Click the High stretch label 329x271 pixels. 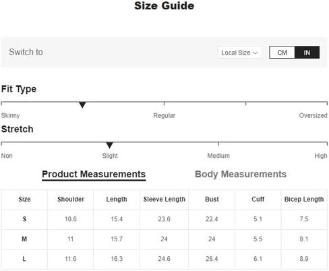pyautogui.click(x=321, y=156)
